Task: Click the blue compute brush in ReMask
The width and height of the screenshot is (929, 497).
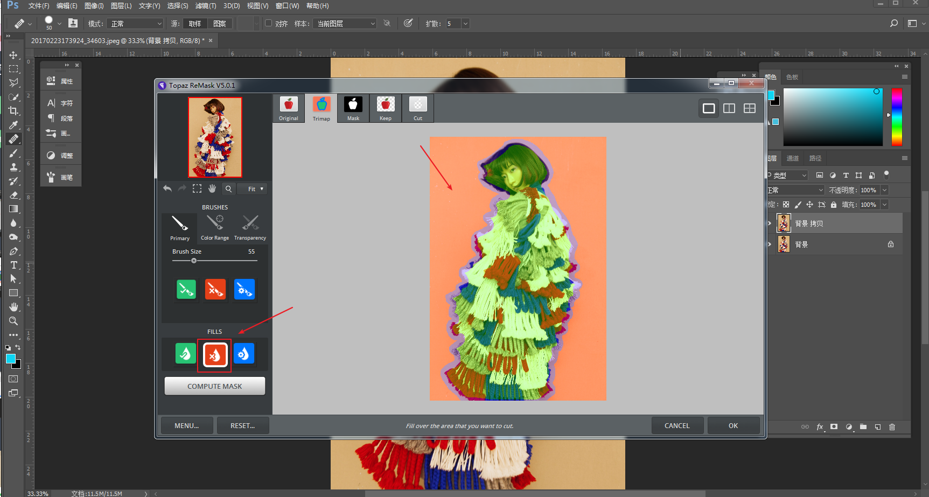Action: click(245, 289)
